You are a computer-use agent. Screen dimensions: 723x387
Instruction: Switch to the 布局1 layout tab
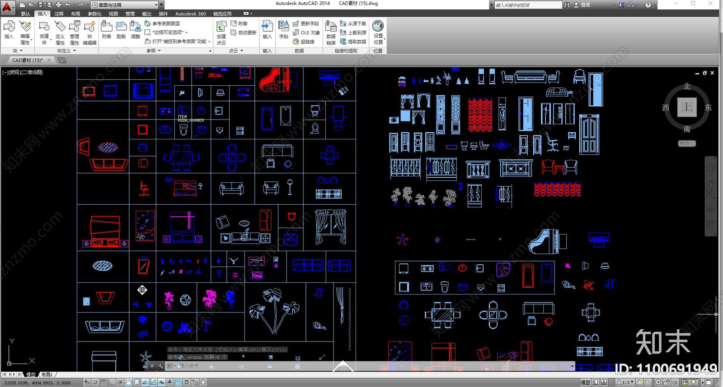[x=47, y=374]
